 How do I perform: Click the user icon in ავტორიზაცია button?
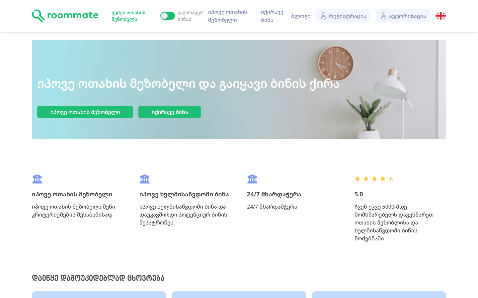(384, 16)
